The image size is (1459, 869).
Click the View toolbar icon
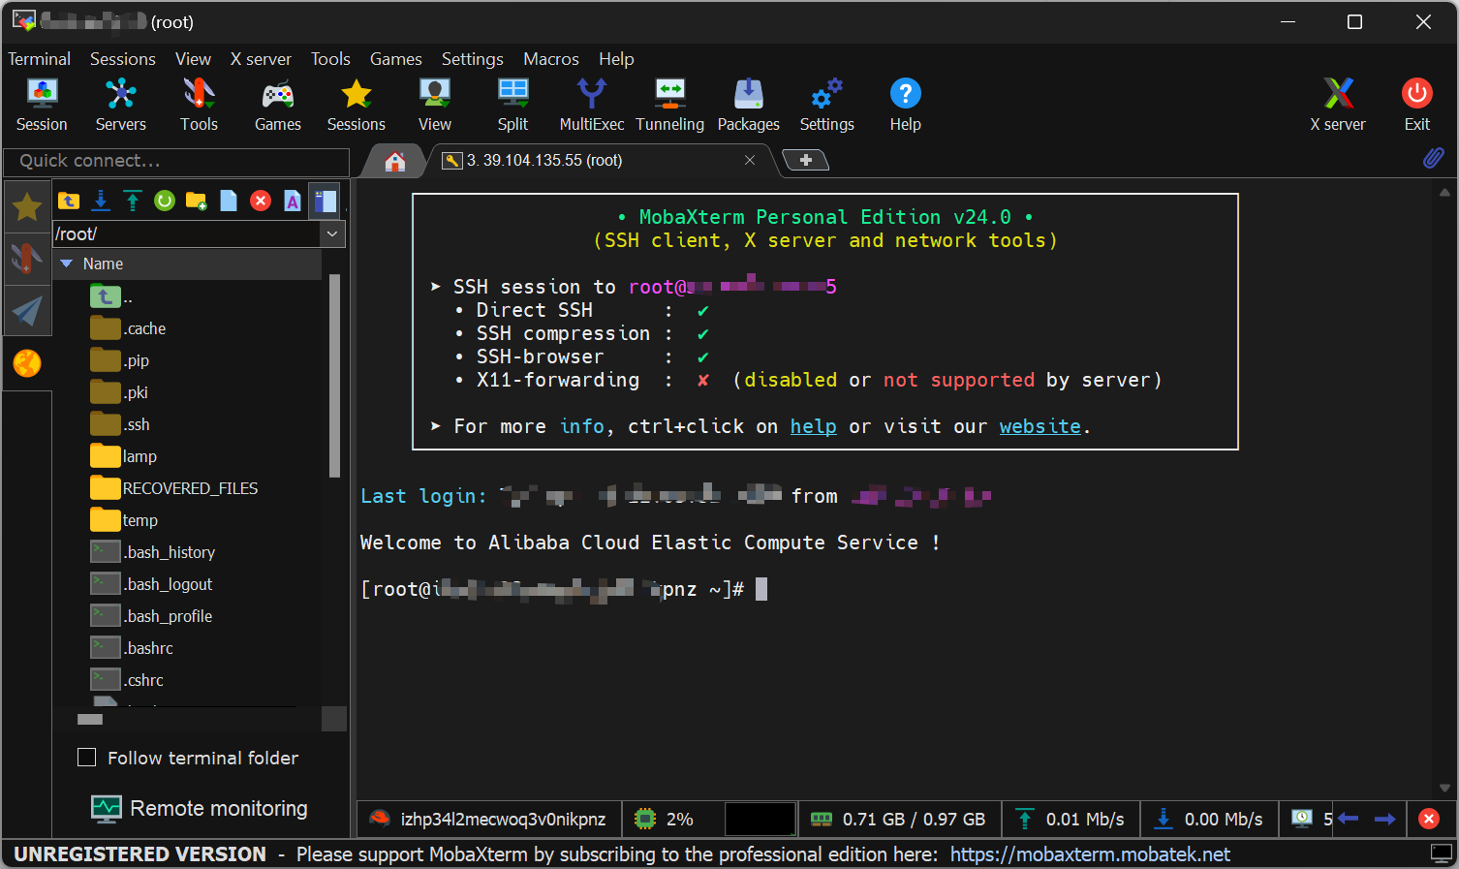(x=434, y=105)
